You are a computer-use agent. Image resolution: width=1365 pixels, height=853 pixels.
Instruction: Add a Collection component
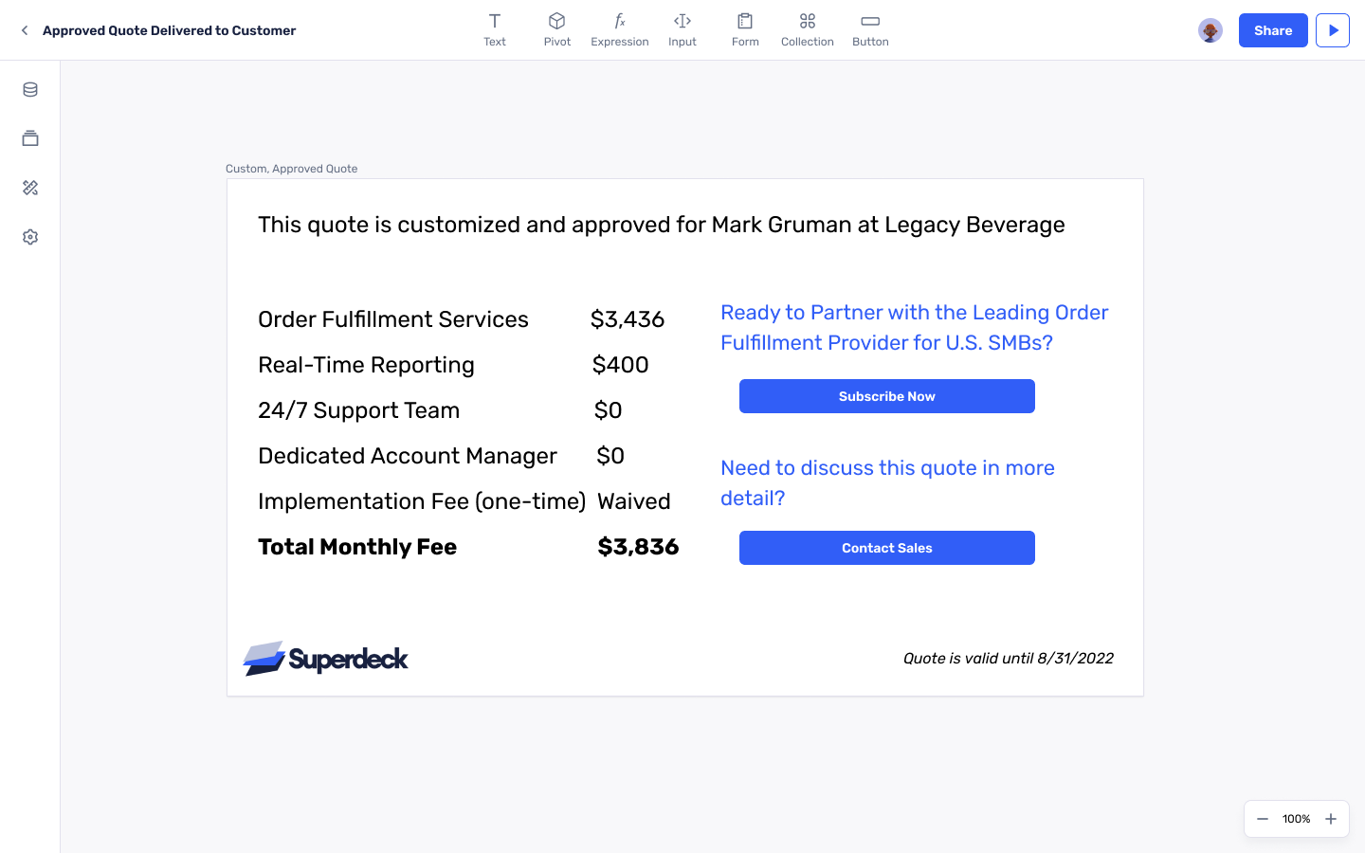tap(808, 30)
